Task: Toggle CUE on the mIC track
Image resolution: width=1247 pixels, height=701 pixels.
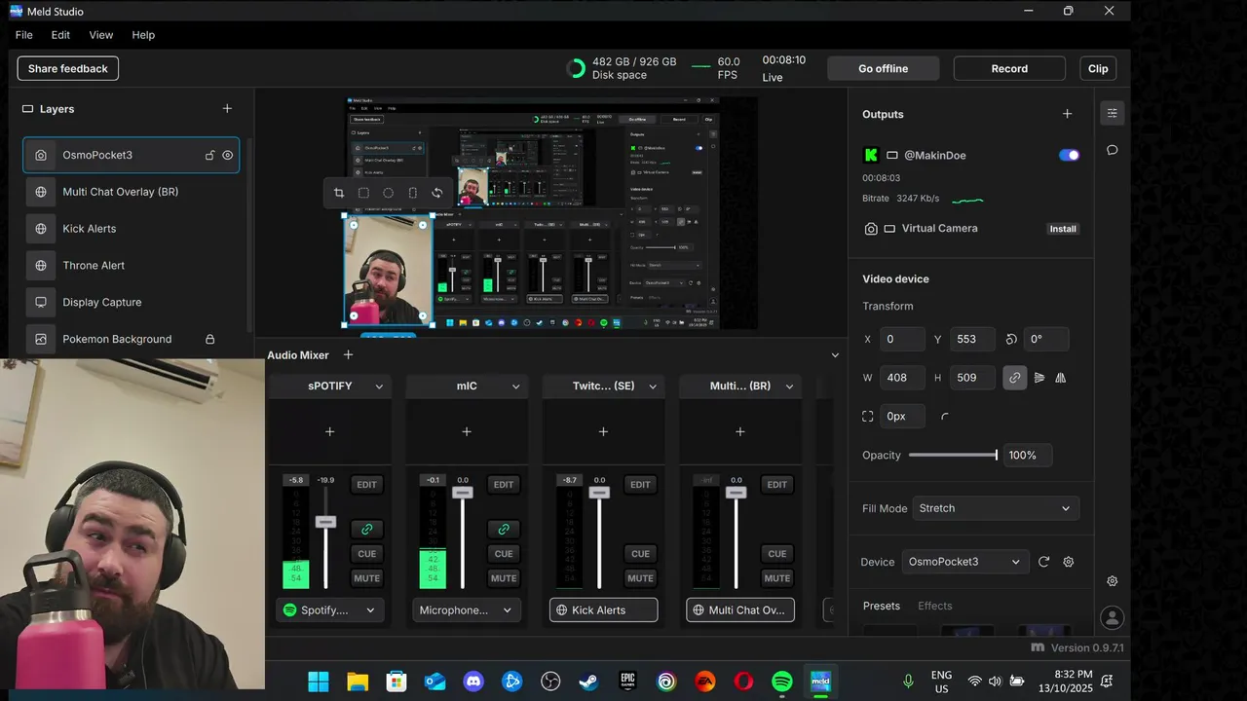Action: click(504, 554)
